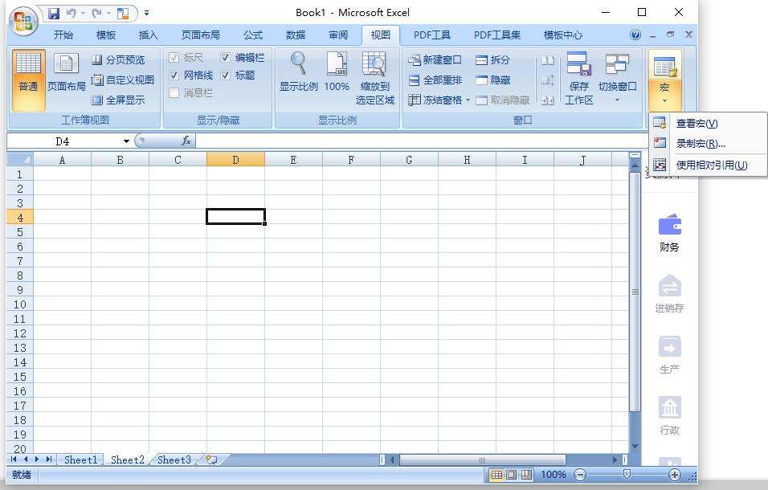This screenshot has width=768, height=490.
Task: Open 插入 Insert ribbon tab
Action: click(148, 35)
